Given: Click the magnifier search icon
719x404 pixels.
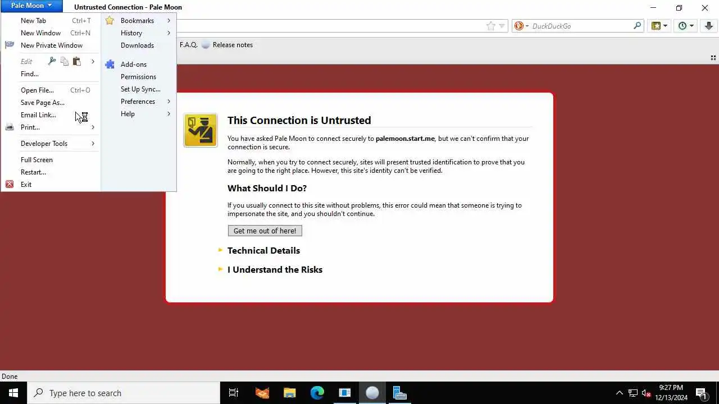Looking at the screenshot, I should (637, 26).
